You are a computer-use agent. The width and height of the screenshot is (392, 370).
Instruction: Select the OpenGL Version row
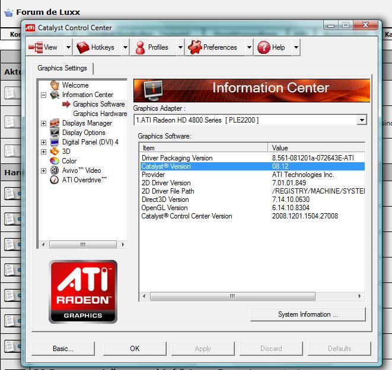252,208
